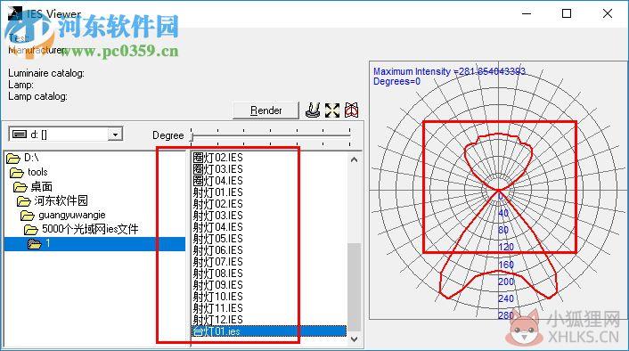The image size is (629, 351).
Task: Select file 射灯08.IES
Action: pyautogui.click(x=217, y=273)
